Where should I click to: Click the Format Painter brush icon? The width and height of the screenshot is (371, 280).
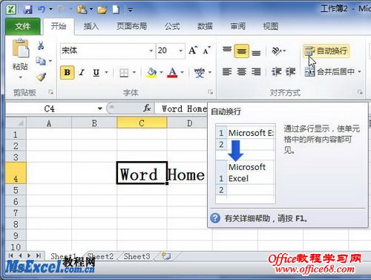42,76
